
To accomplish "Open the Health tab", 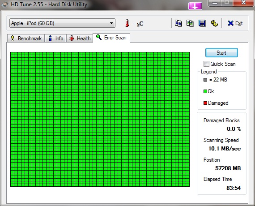I will pyautogui.click(x=80, y=39).
